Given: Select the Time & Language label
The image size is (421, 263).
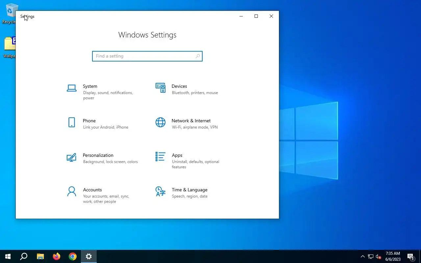Looking at the screenshot, I should coord(189,190).
